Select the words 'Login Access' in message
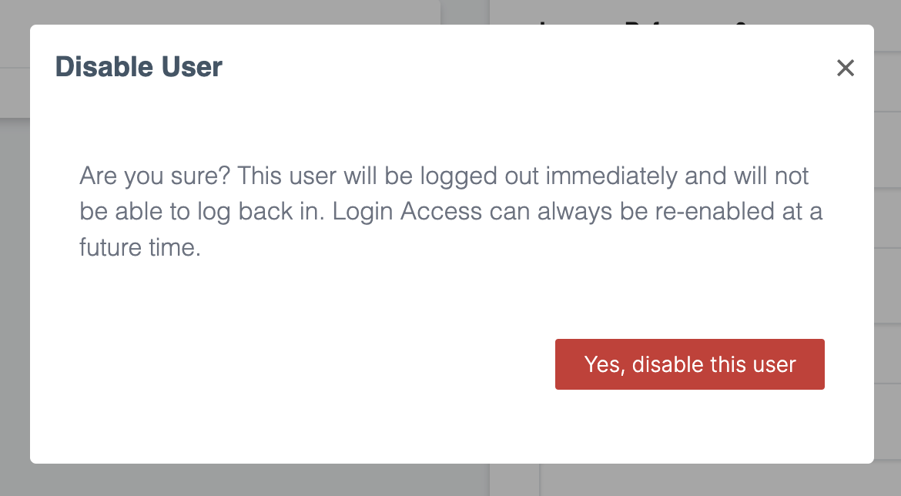This screenshot has height=496, width=901. [407, 212]
